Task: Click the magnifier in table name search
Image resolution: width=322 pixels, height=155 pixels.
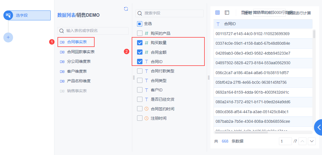Action: (x=62, y=31)
